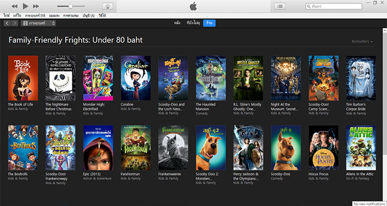The image size is (387, 206).
Task: Open the Epic (2013) poster
Action: pos(98,148)
